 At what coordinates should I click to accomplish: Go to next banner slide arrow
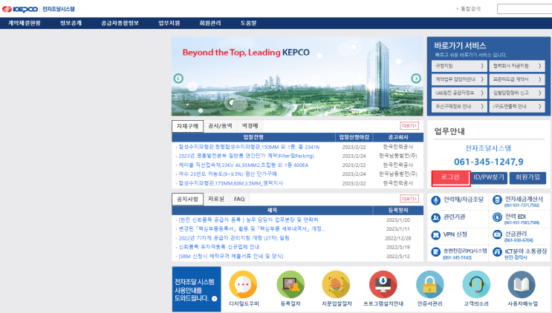pyautogui.click(x=416, y=78)
